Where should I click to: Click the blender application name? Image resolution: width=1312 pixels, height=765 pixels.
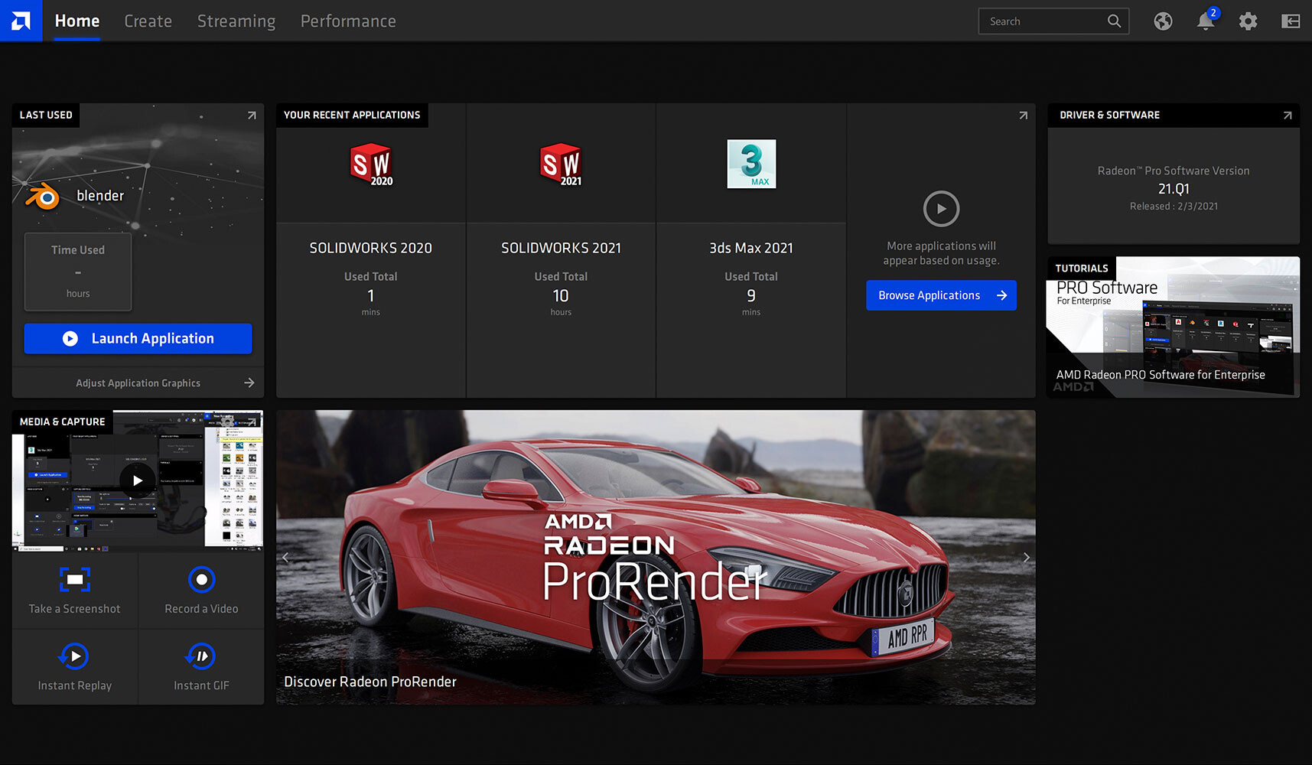pyautogui.click(x=100, y=196)
